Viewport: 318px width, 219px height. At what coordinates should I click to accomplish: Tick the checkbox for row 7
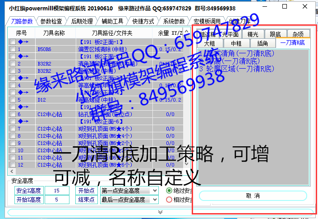pos(13,129)
